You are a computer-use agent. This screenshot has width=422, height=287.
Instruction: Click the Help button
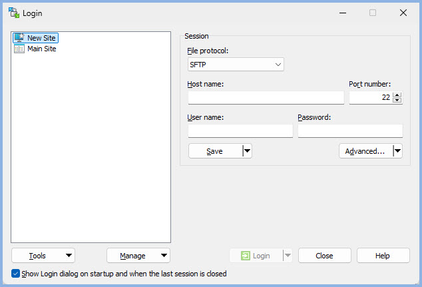383,256
